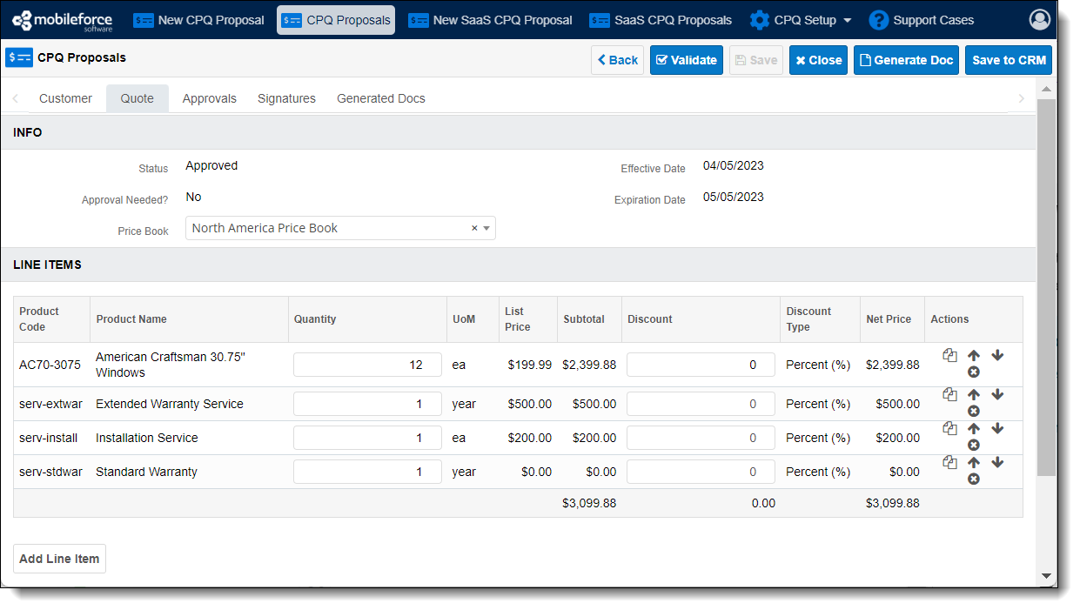The height and width of the screenshot is (610, 1080).
Task: Generate Doc for this proposal
Action: [x=906, y=60]
